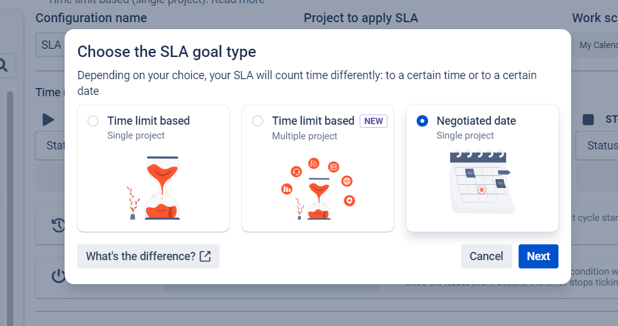Click the NEW badge on multiple project option

coord(374,121)
